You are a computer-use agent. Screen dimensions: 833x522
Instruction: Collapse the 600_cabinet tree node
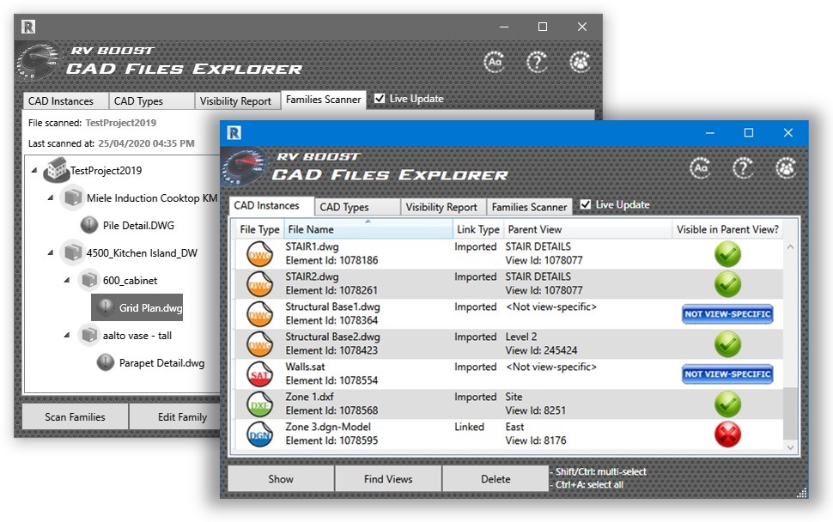(67, 281)
